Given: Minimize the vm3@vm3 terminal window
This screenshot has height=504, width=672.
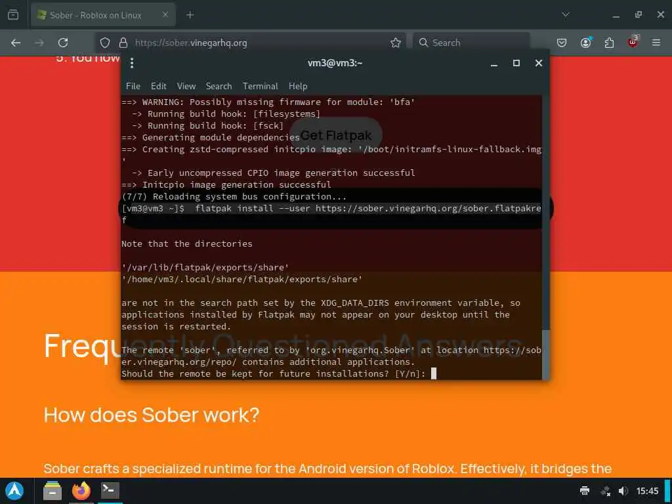Looking at the screenshot, I should tap(494, 64).
